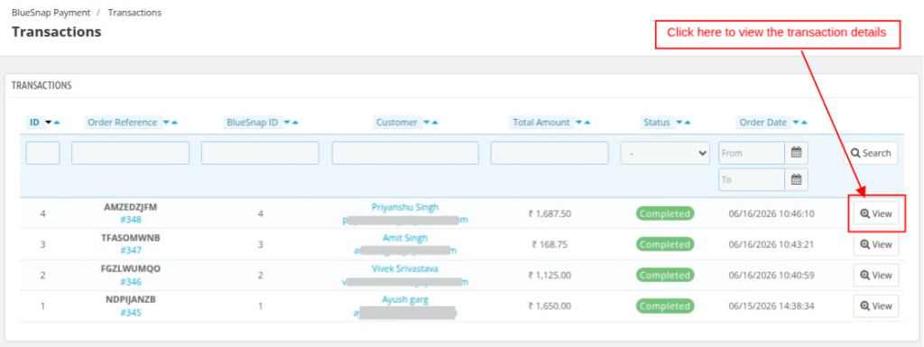The height and width of the screenshot is (347, 924).
Task: Focus the ID filter field
Action: coord(42,153)
